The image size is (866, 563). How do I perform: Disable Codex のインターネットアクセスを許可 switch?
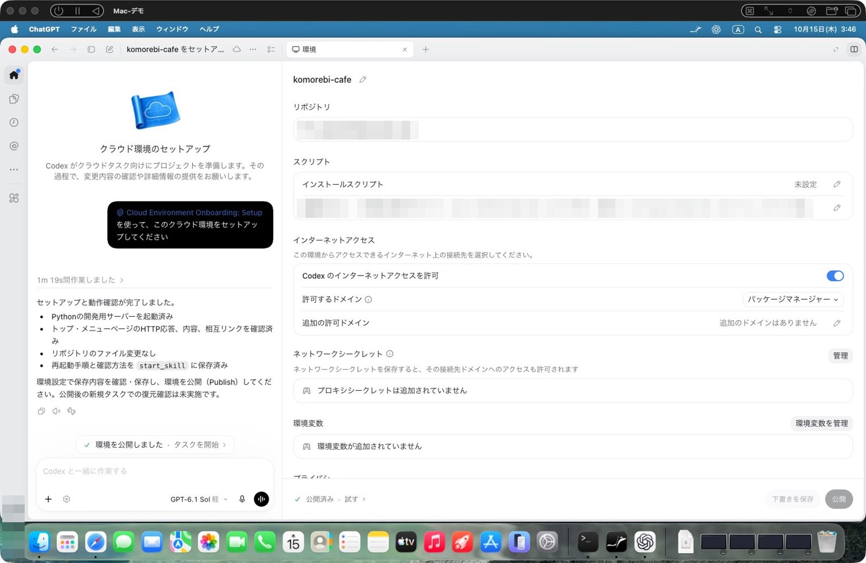pos(835,276)
